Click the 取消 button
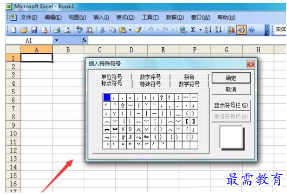Viewport: 287px width, 195px height. [x=231, y=89]
